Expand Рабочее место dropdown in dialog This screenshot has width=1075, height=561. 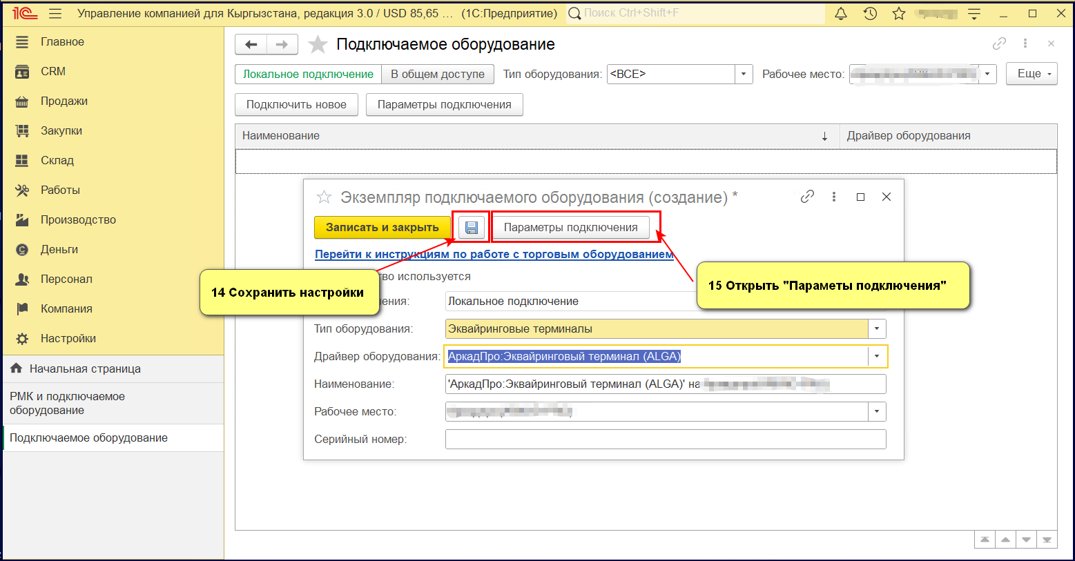click(877, 412)
